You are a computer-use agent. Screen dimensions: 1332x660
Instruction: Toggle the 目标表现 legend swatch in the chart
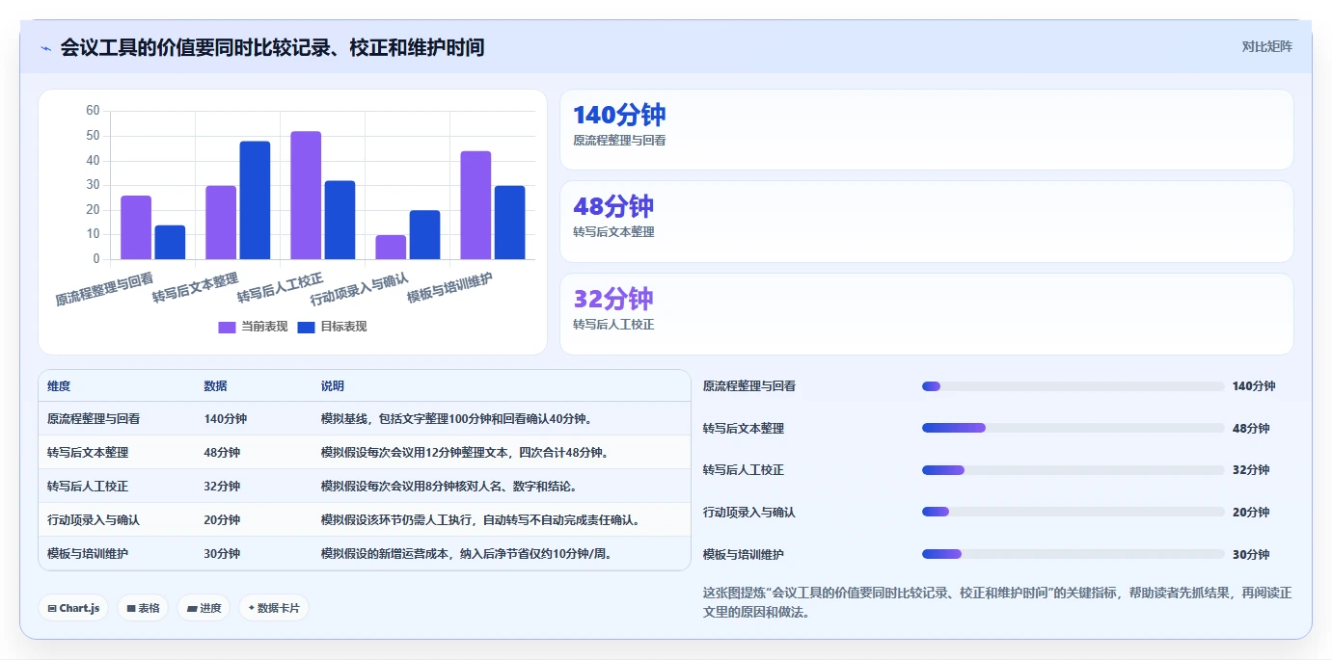click(306, 327)
